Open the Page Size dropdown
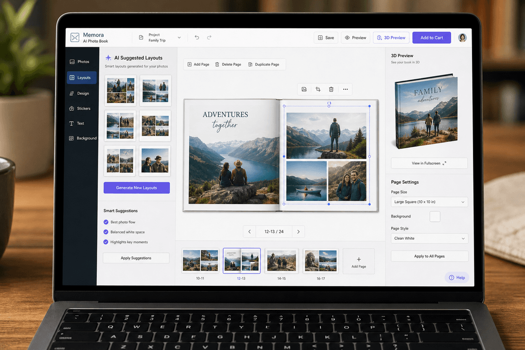The image size is (525, 350). 429,202
